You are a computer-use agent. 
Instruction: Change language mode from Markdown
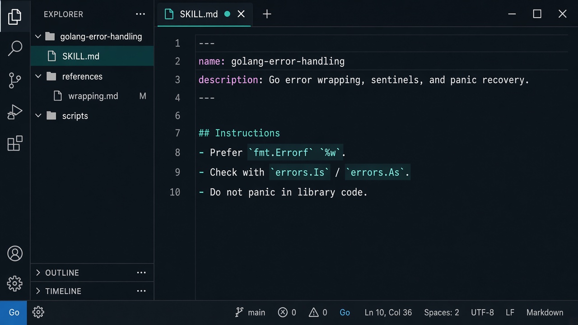[x=545, y=312]
